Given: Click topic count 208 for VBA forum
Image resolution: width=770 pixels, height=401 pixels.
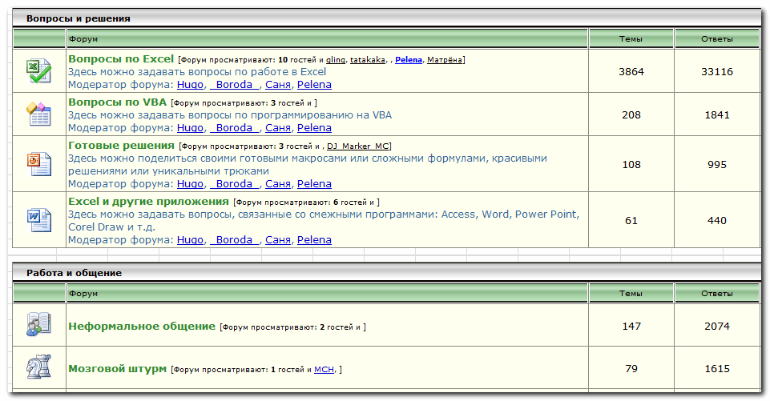Looking at the screenshot, I should pyautogui.click(x=631, y=114).
